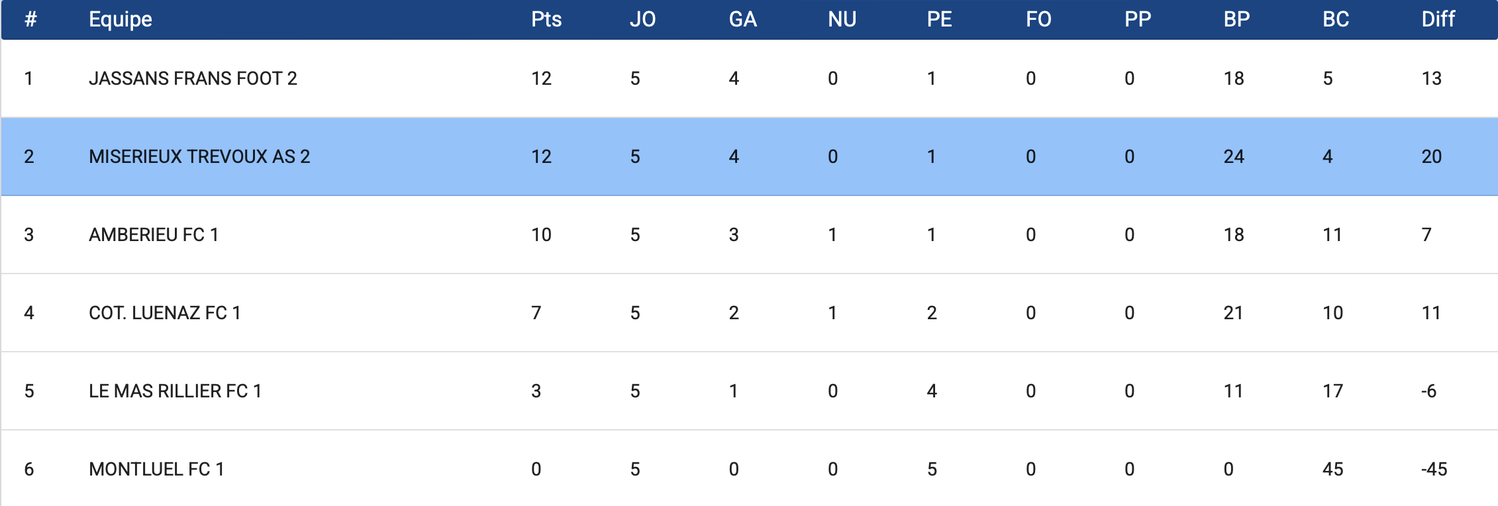Click the GA column header
The image size is (1498, 506).
tap(742, 19)
